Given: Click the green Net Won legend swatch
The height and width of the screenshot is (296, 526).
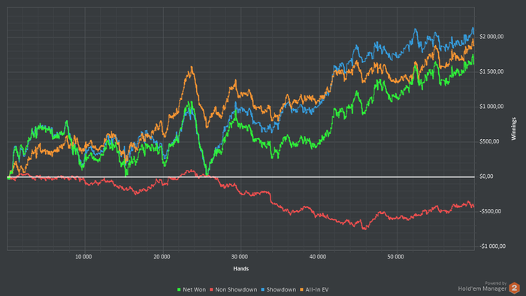Looking at the screenshot, I should coord(179,290).
